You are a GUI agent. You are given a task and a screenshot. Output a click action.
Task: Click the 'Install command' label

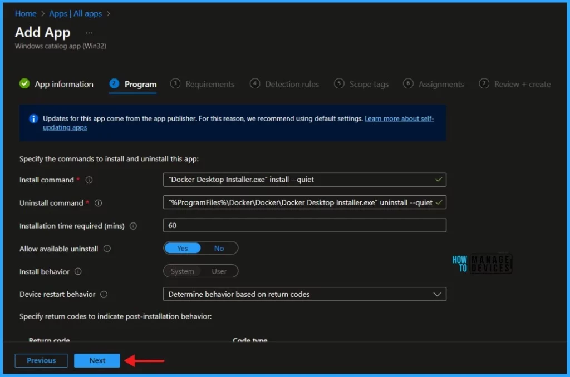[x=47, y=180]
